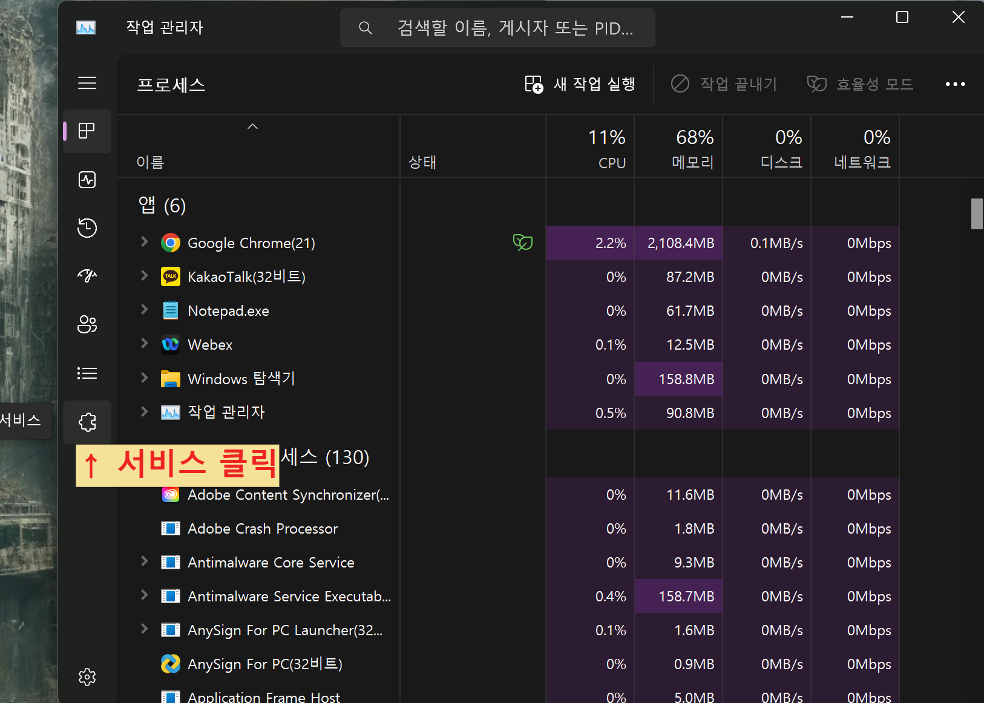Viewport: 984px width, 703px height.
Task: Open the Performance sidebar tab
Action: click(87, 180)
